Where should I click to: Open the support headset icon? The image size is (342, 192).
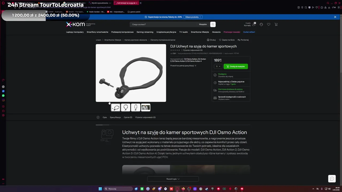[x=261, y=24]
